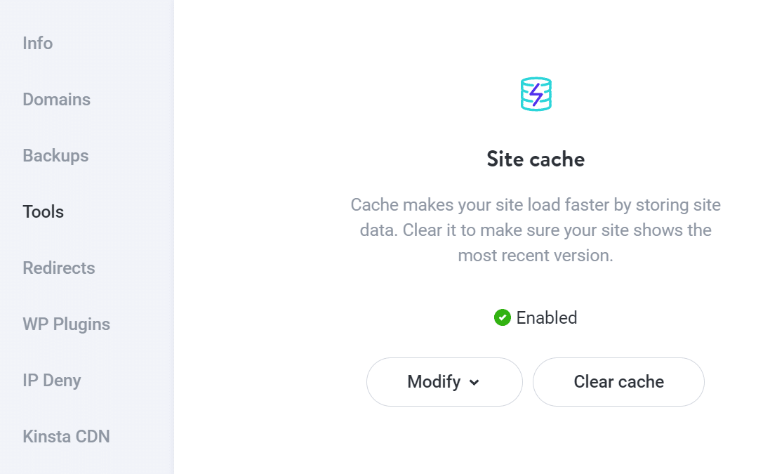Click Clear cache to purge site cache

618,382
